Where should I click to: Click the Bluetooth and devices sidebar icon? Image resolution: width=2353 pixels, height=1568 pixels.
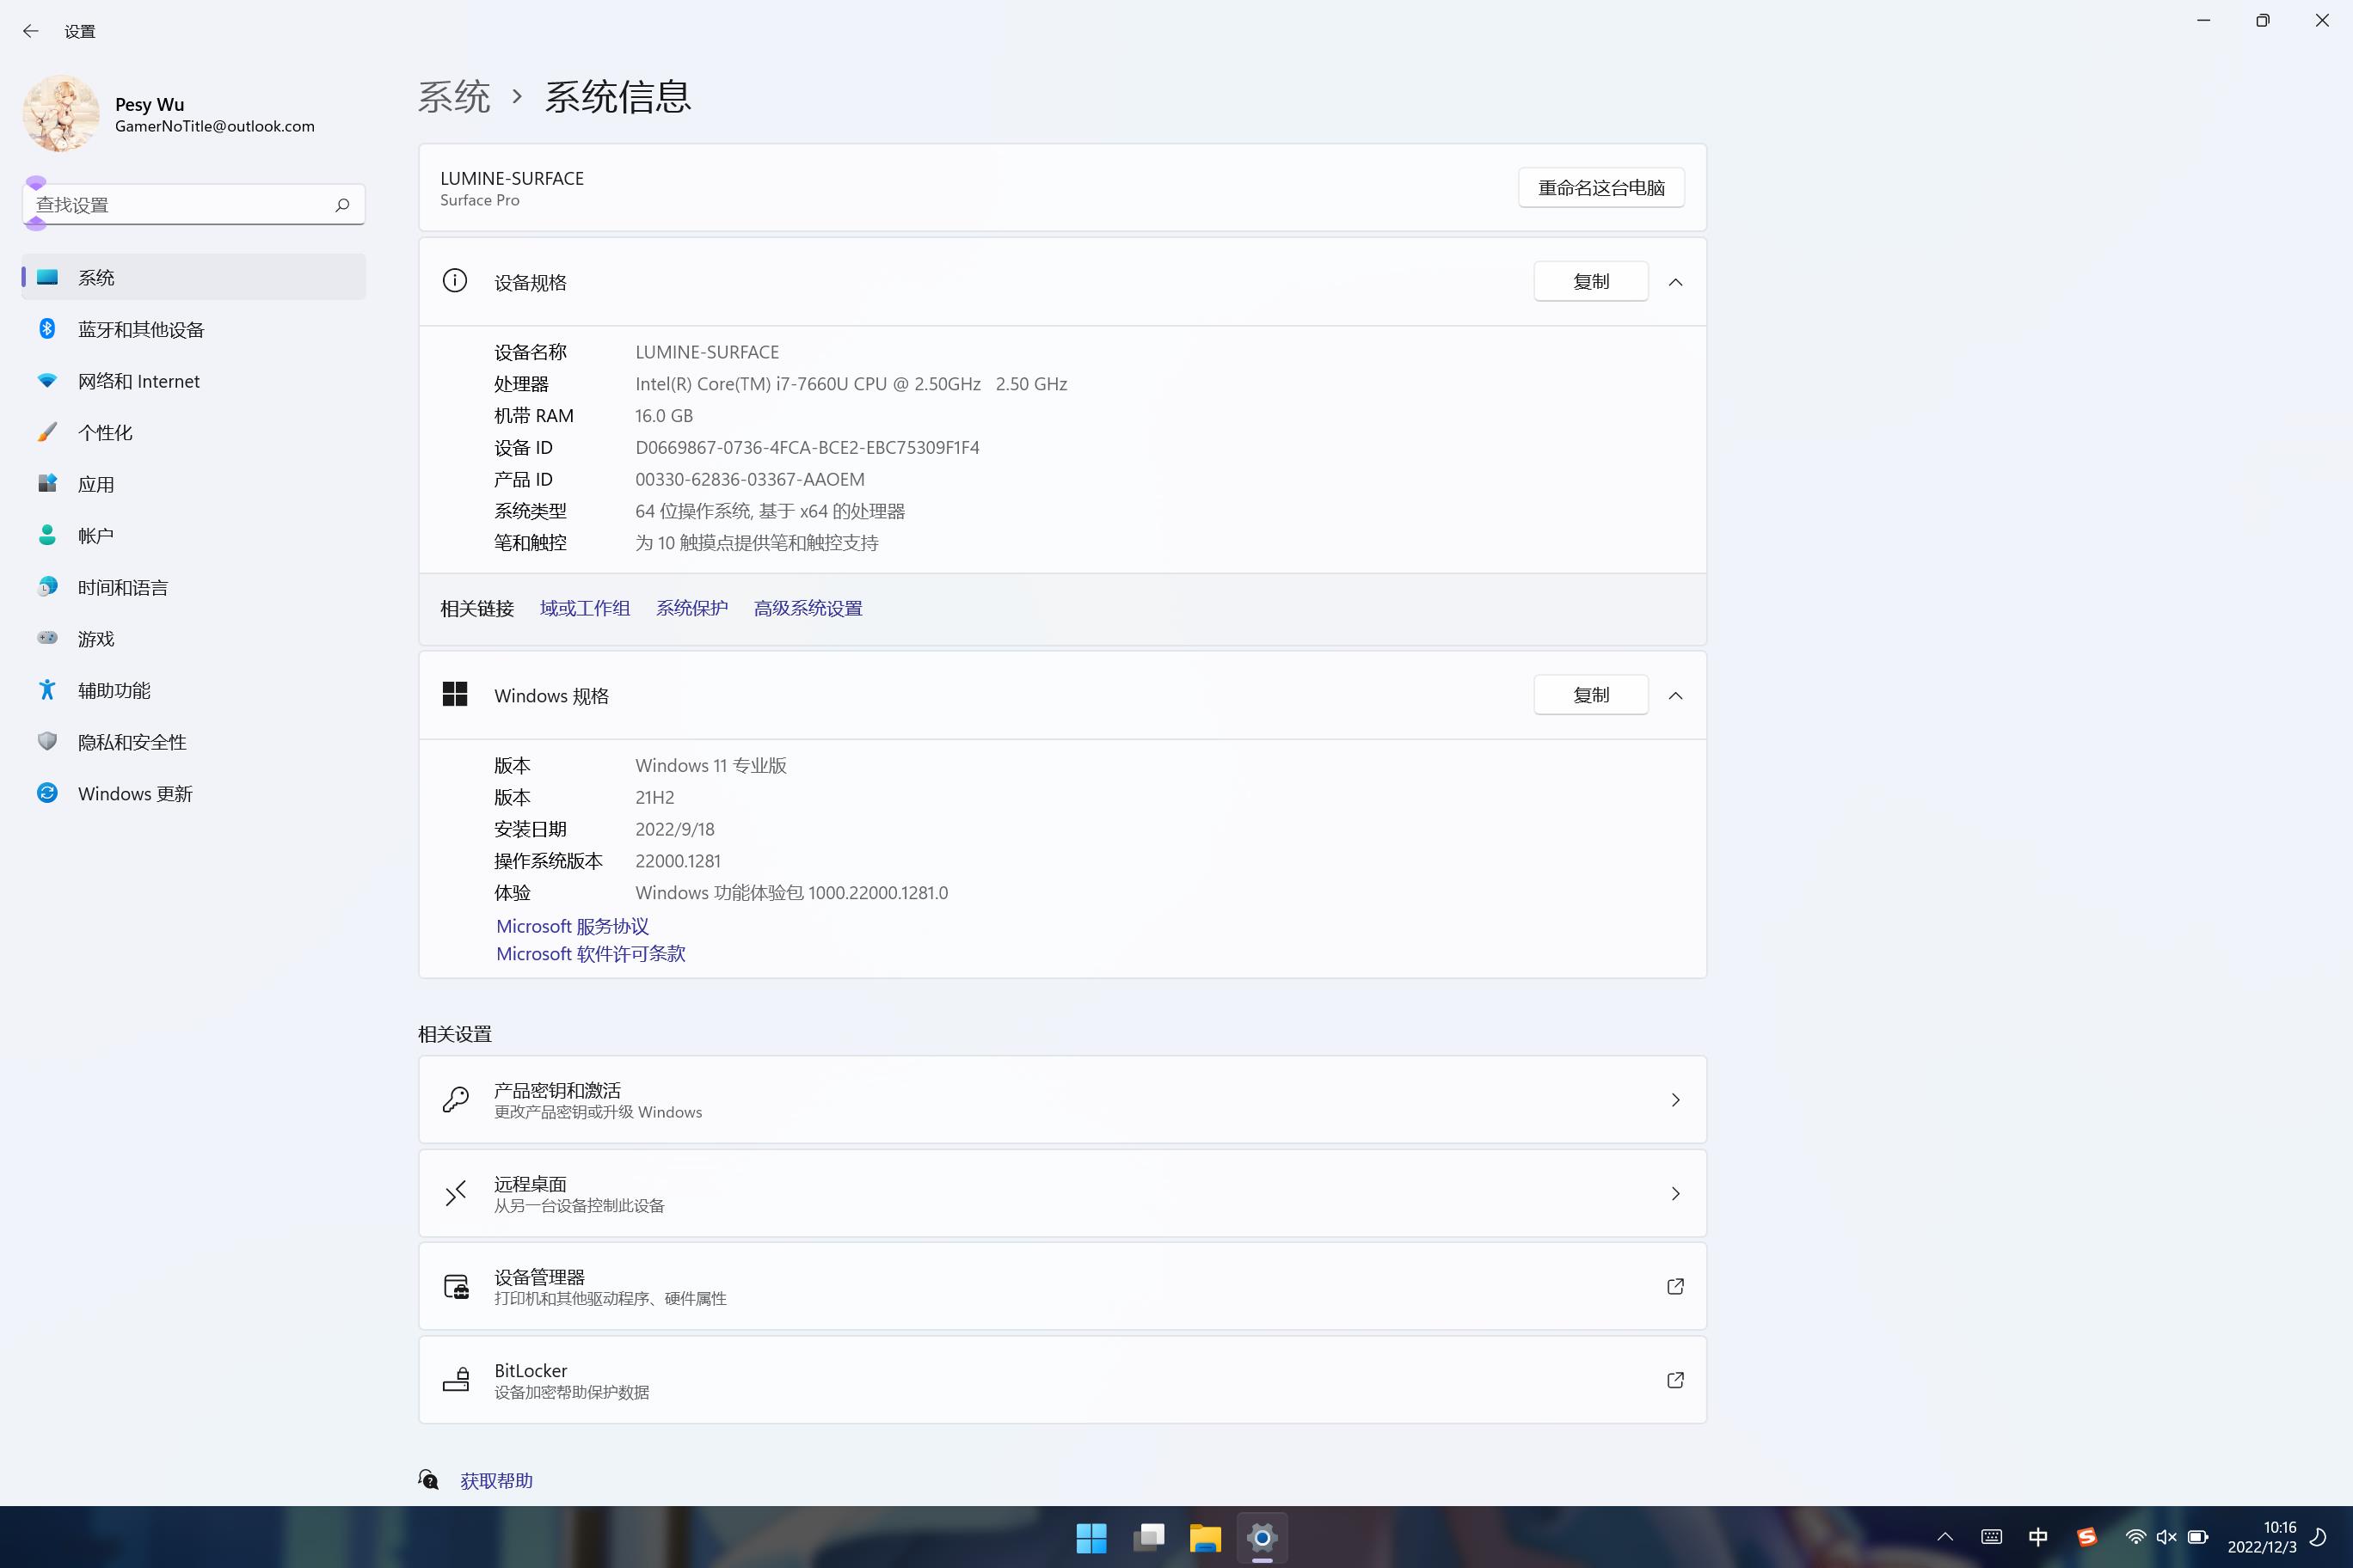(x=47, y=329)
